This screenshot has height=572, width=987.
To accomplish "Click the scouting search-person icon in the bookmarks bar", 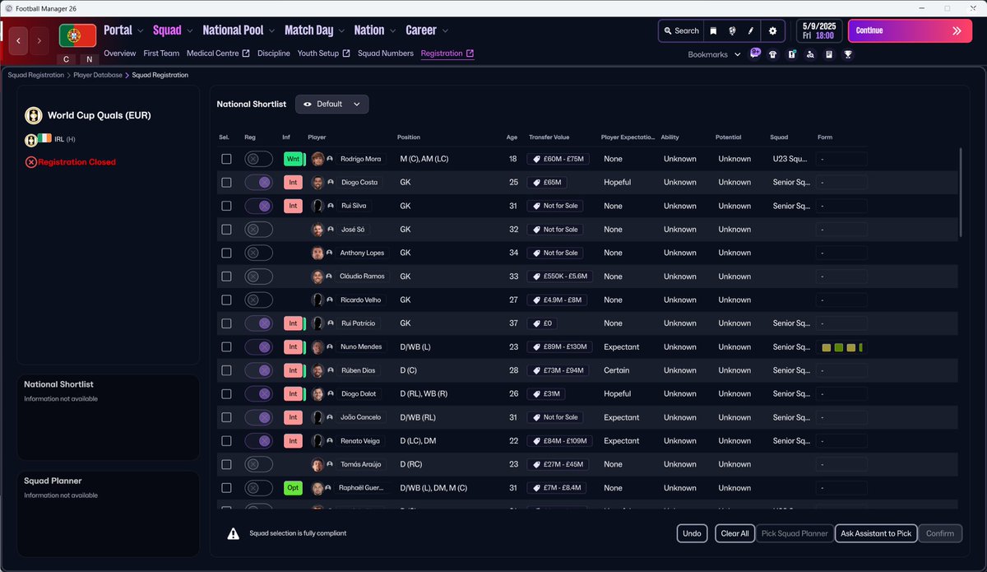I will pos(810,54).
